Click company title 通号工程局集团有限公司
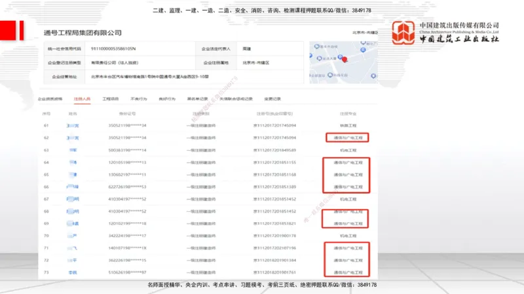Viewport: 524px width, 294px height. [x=83, y=33]
